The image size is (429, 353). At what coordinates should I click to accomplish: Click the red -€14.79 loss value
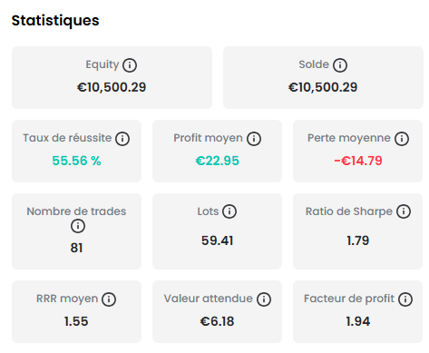tap(358, 161)
